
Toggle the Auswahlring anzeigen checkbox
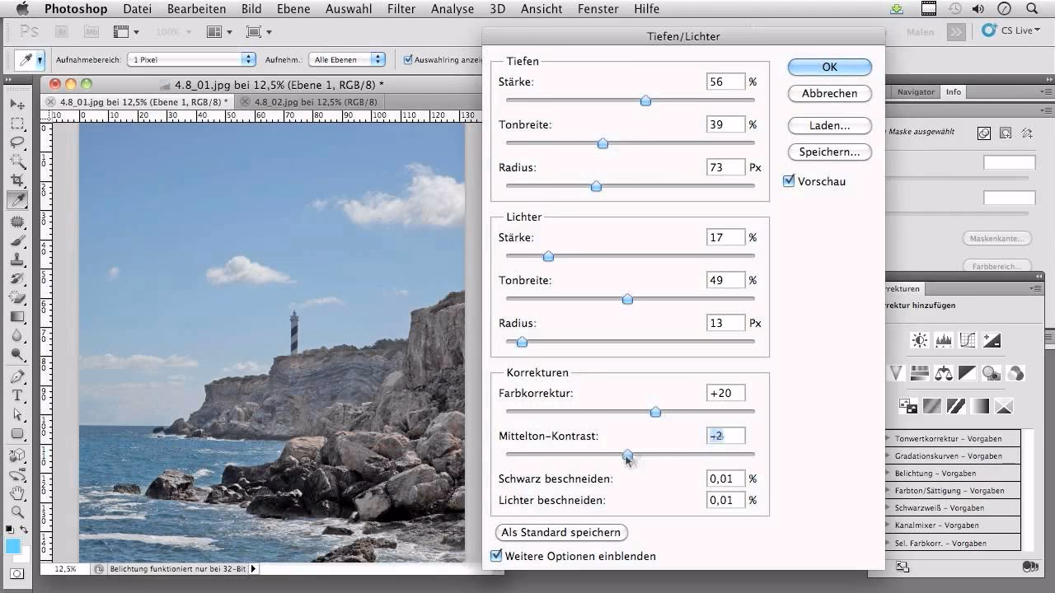(408, 59)
